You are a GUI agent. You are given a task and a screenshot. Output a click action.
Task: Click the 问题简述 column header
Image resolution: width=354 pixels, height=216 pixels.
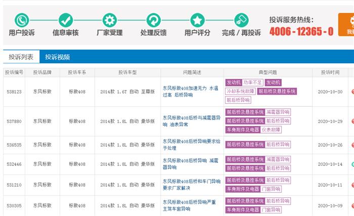click(192, 72)
